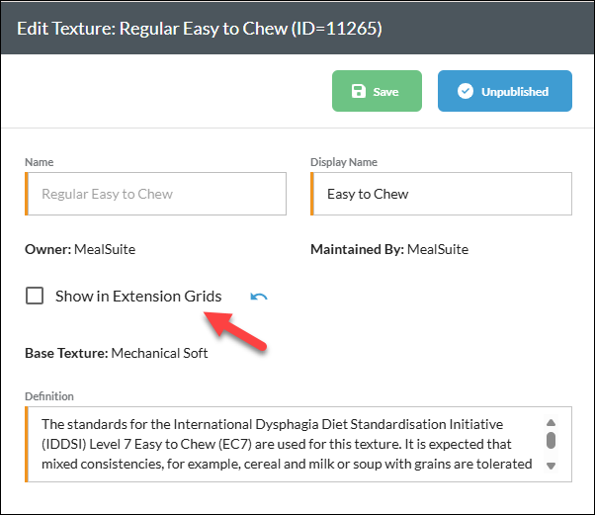Viewport: 595px width, 515px height.
Task: Click the Definition field label
Action: coord(49,396)
